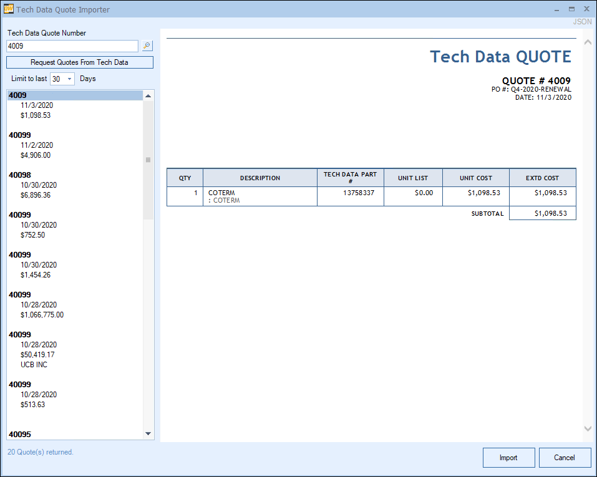This screenshot has height=477, width=597.
Task: Click quote list scroll down arrow
Action: (x=148, y=434)
